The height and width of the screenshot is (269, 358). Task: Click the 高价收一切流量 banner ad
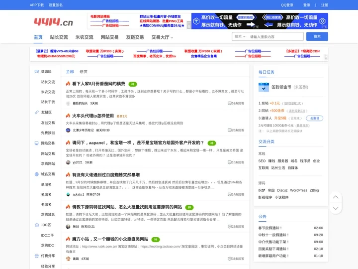coord(260,21)
